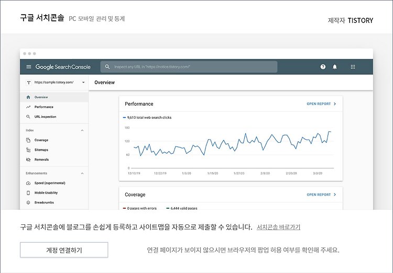This screenshot has width=393, height=273.
Task: Open the notifications bell icon
Action: click(335, 67)
